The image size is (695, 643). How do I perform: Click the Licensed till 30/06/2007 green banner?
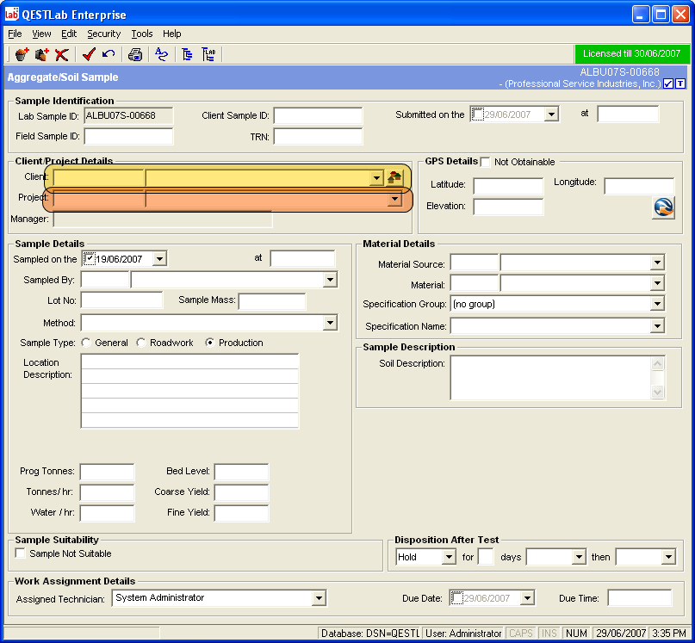(631, 53)
